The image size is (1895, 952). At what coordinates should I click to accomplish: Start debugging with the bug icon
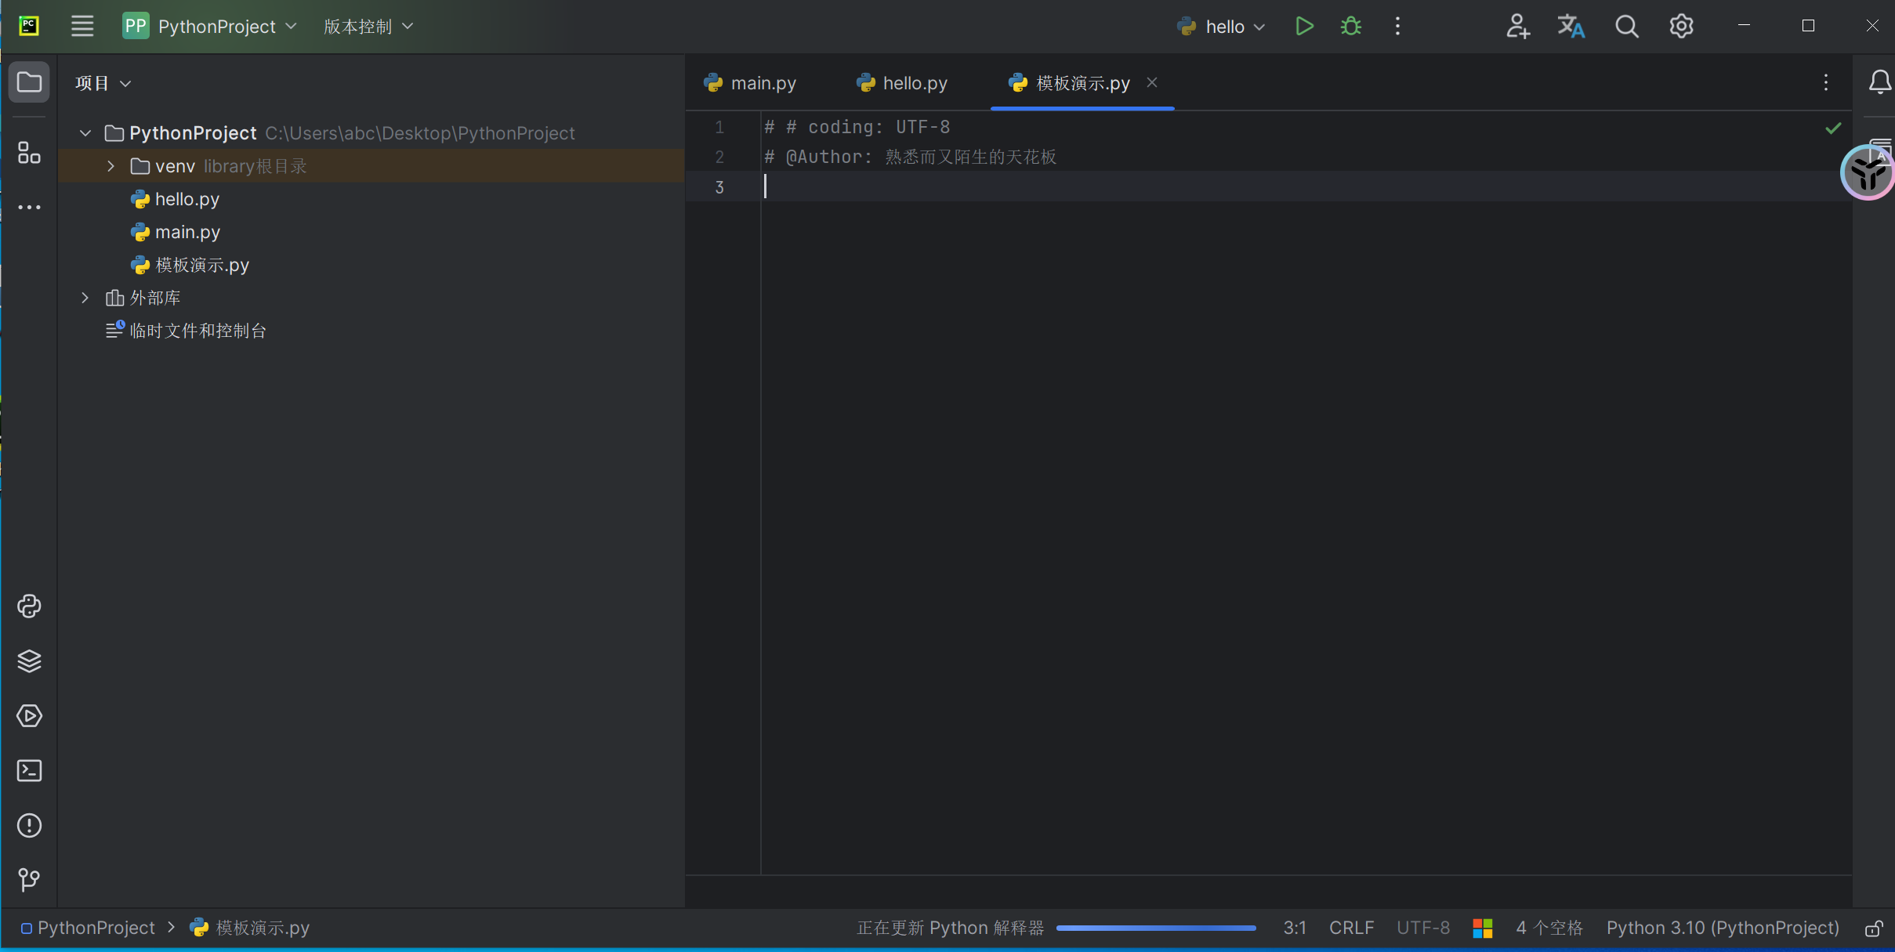click(x=1350, y=27)
